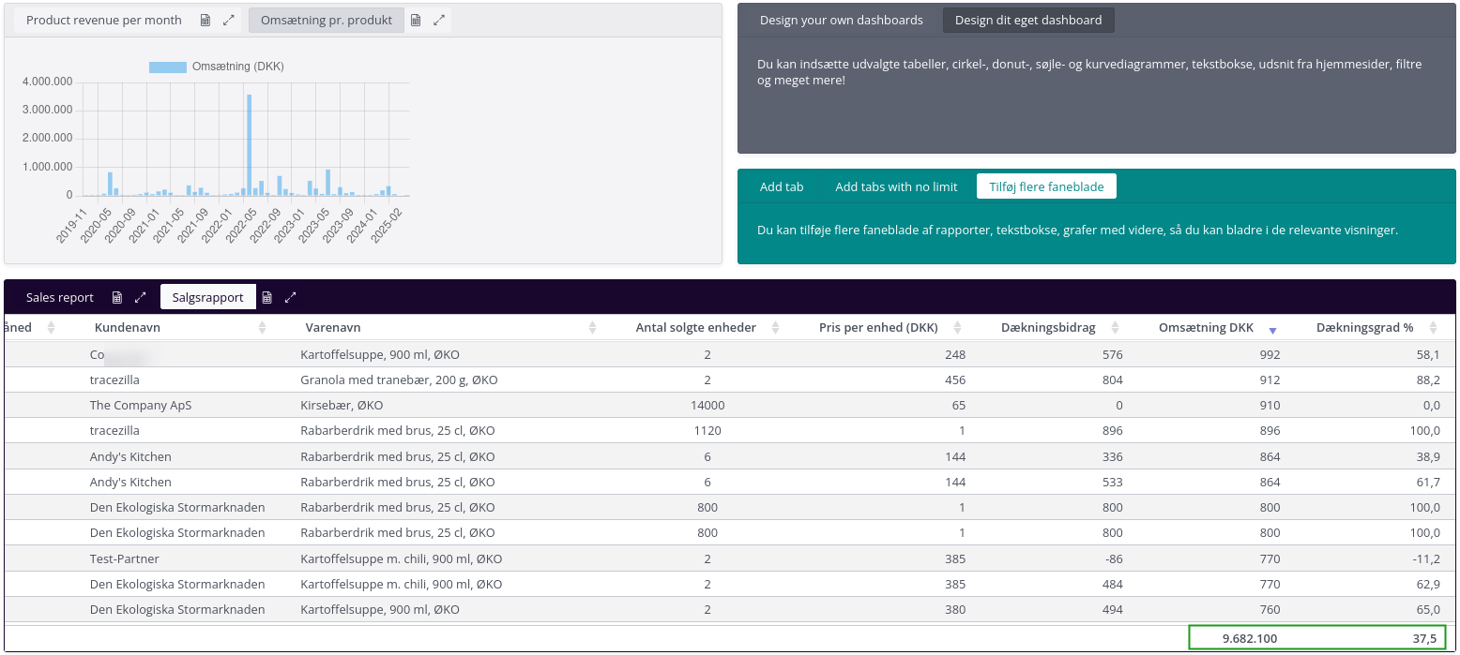1460x655 pixels.
Task: Click the 992 Omsætning value
Action: (x=1270, y=354)
